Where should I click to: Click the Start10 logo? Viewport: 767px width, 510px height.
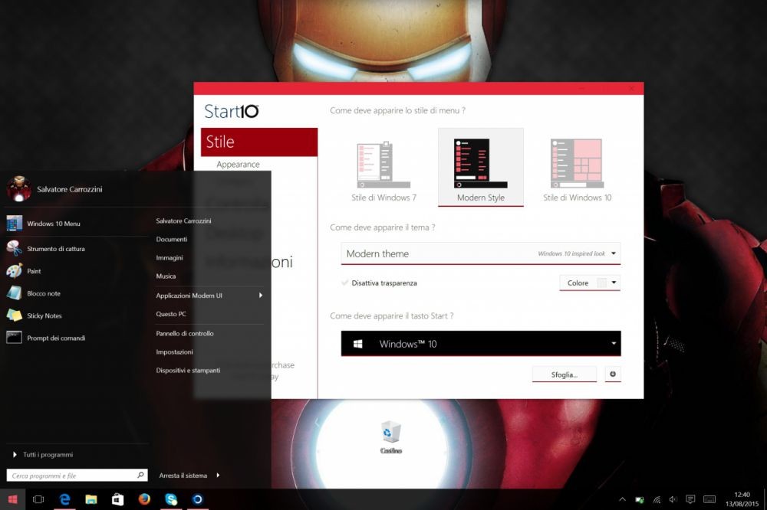pos(232,111)
